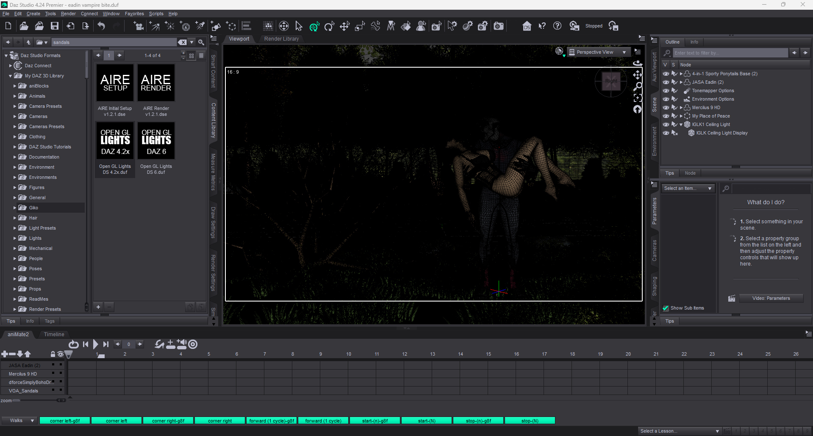Select the Universal tool in toolbar
The width and height of the screenshot is (813, 436).
tap(314, 26)
